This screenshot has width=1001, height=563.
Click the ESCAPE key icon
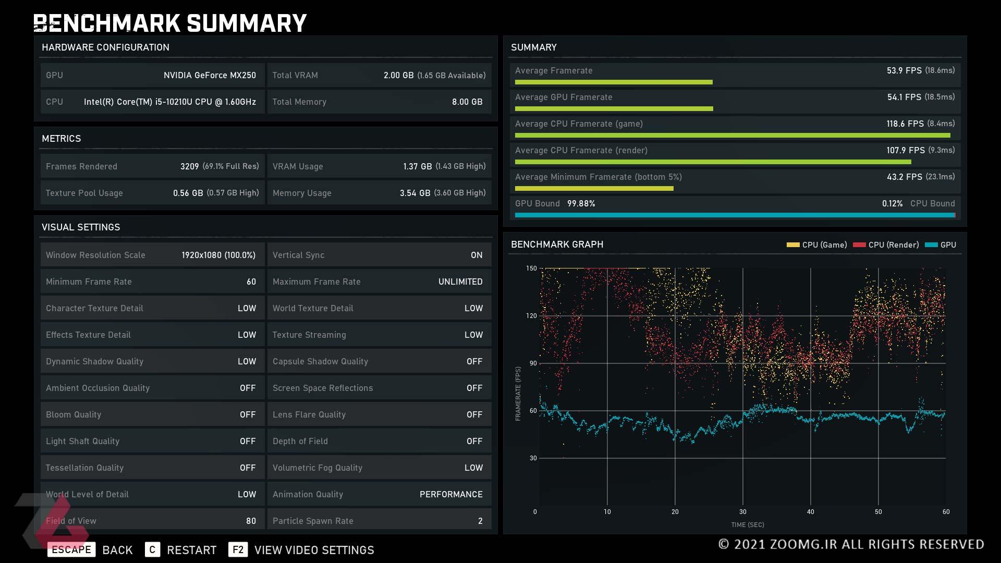(71, 549)
